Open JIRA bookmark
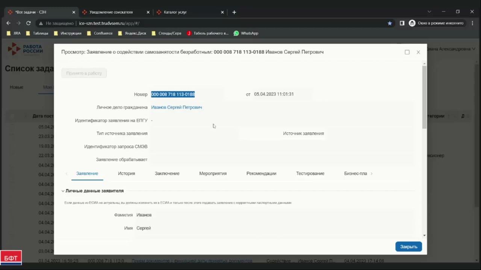This screenshot has width=481, height=270. (14, 33)
